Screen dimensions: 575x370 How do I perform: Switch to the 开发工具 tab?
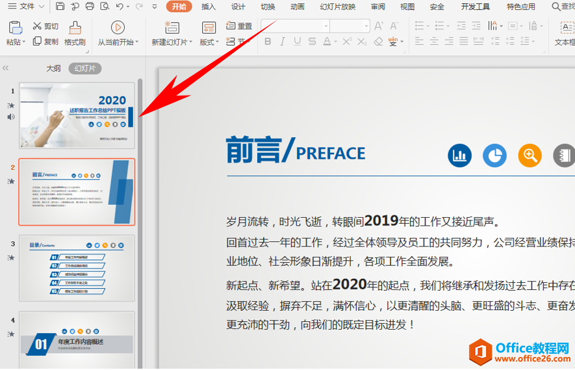[x=475, y=7]
